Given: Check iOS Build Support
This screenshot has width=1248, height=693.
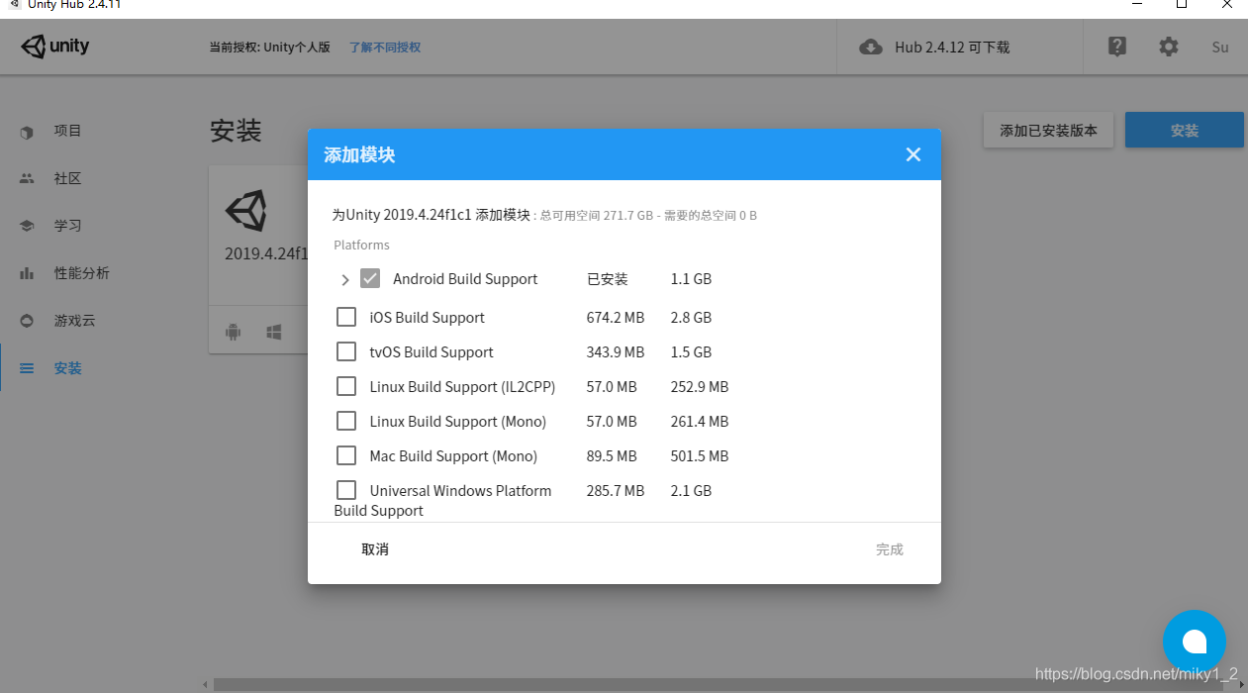Looking at the screenshot, I should [346, 317].
